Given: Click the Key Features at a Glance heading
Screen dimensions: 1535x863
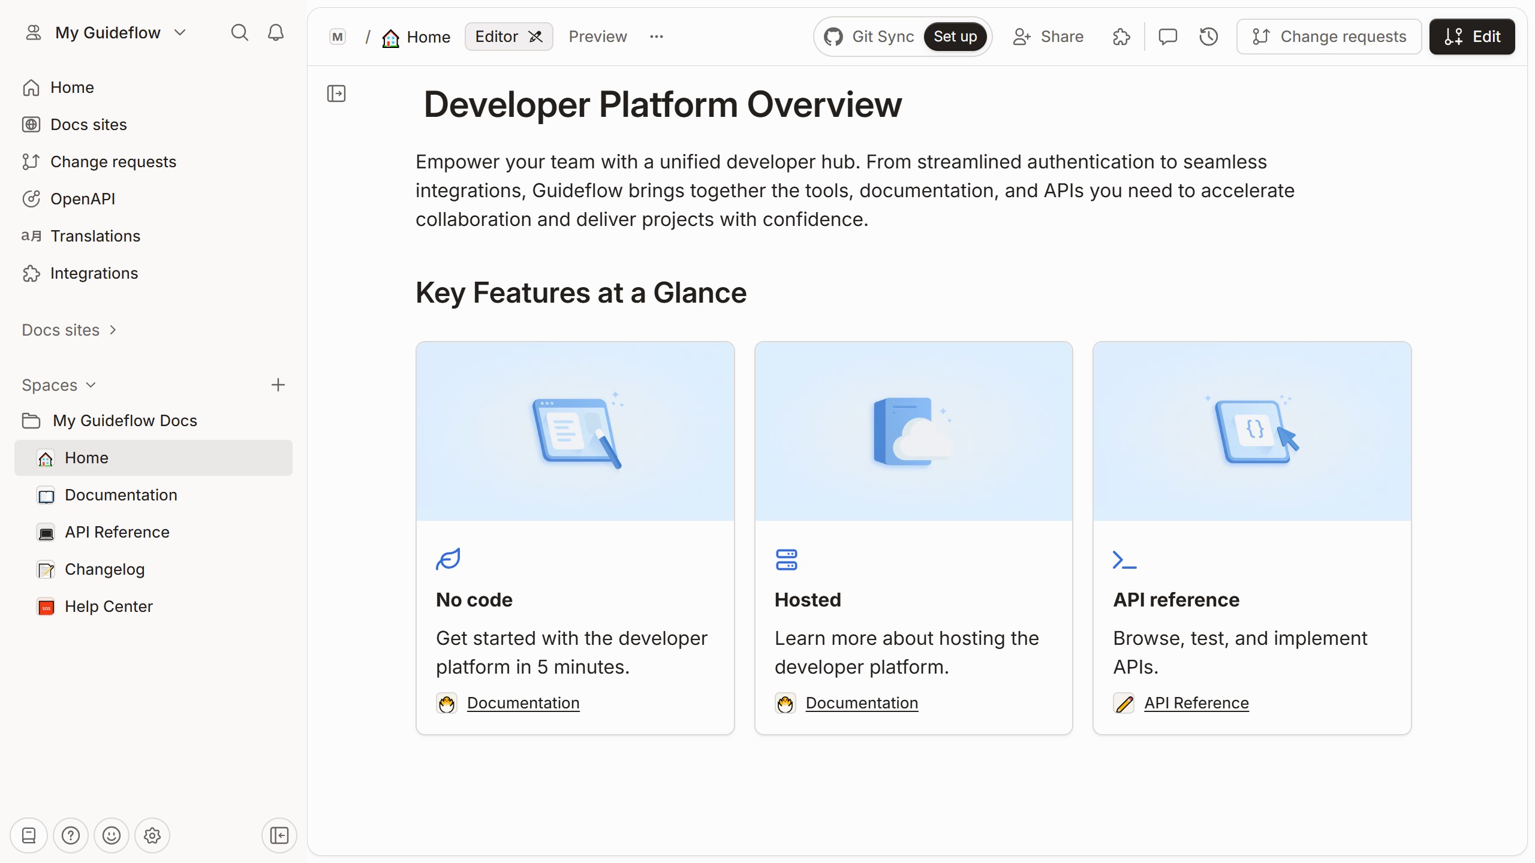Looking at the screenshot, I should click(581, 293).
